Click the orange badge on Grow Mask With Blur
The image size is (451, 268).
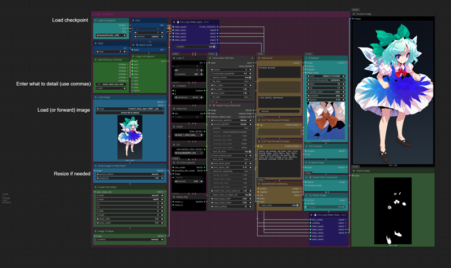coord(252,58)
